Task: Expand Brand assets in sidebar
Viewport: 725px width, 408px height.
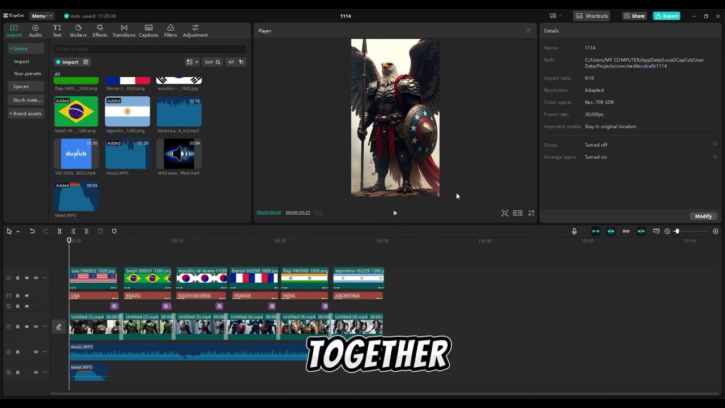Action: coord(26,113)
